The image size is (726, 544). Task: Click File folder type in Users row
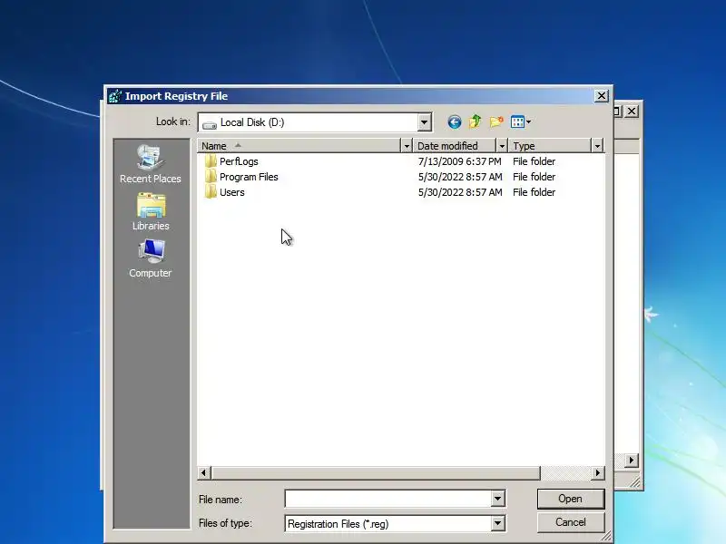click(534, 192)
